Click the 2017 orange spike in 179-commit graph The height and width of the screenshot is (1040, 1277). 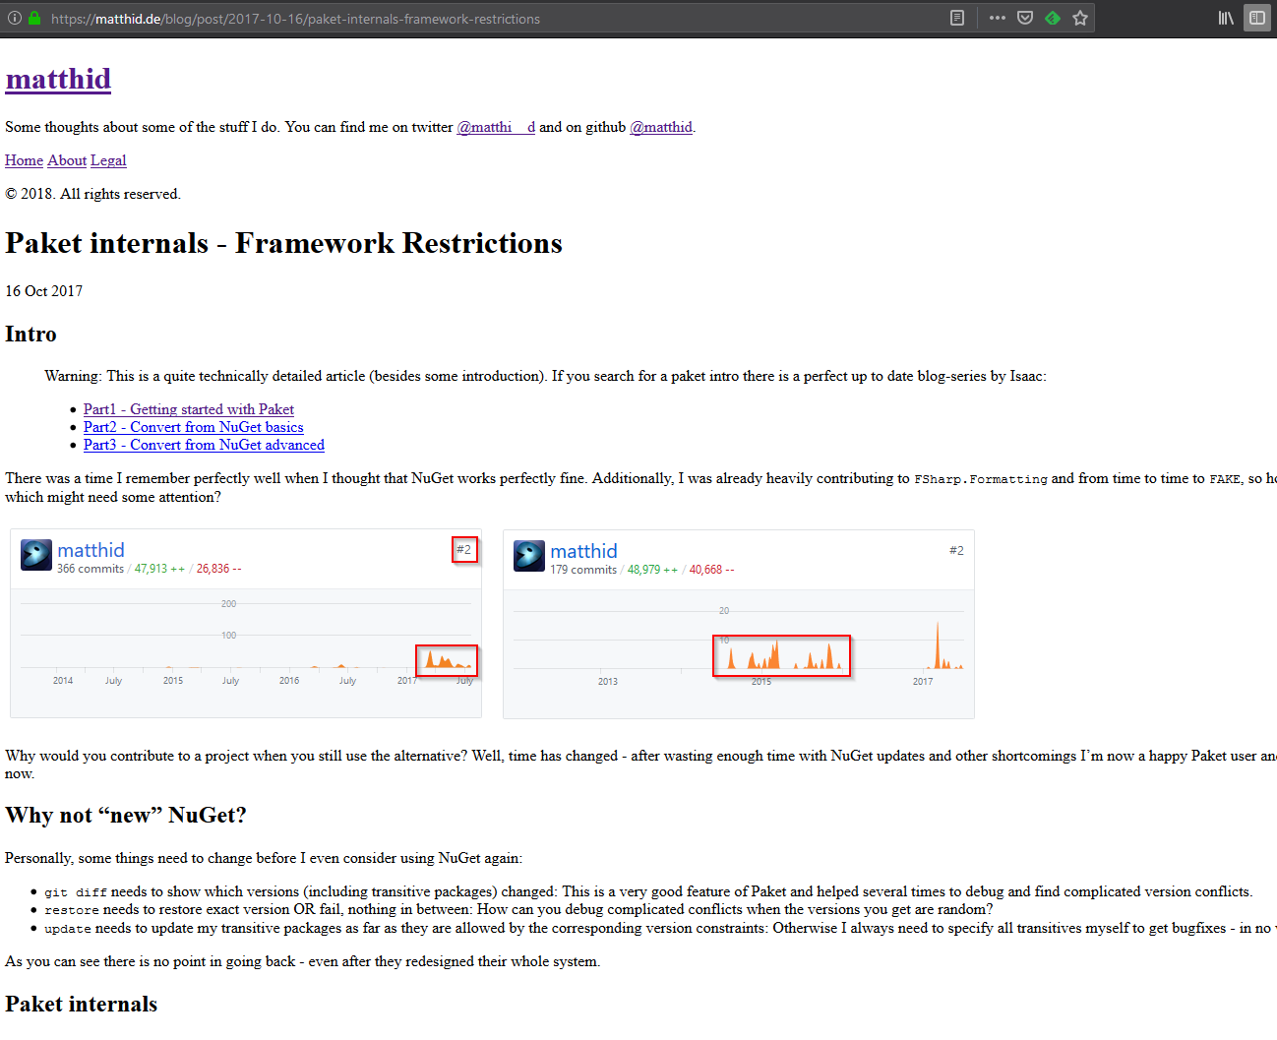938,646
